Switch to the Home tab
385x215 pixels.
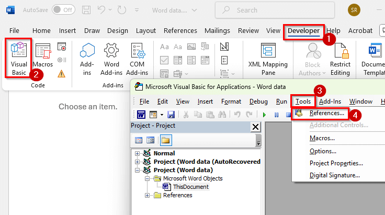[x=41, y=31]
